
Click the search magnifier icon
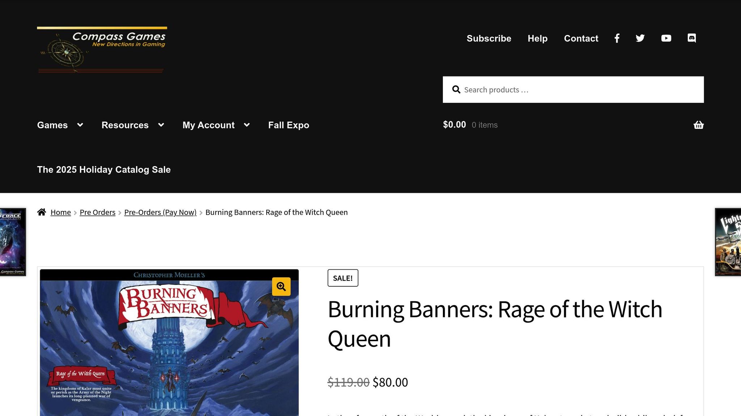456,89
